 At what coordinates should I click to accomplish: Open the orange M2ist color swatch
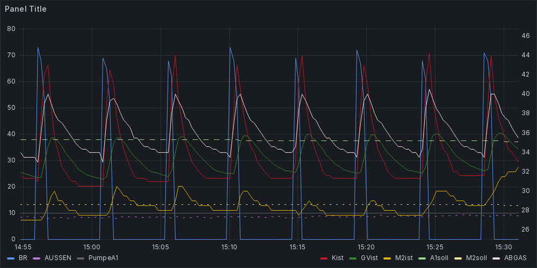point(386,258)
